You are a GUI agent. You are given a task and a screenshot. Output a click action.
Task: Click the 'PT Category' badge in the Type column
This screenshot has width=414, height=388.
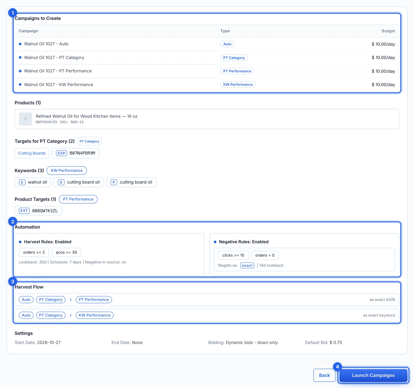[234, 58]
